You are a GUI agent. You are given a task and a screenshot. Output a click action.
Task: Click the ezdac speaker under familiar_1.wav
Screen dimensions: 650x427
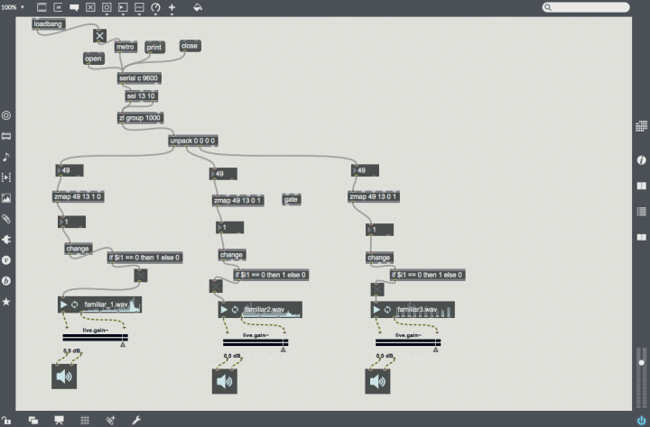[64, 377]
